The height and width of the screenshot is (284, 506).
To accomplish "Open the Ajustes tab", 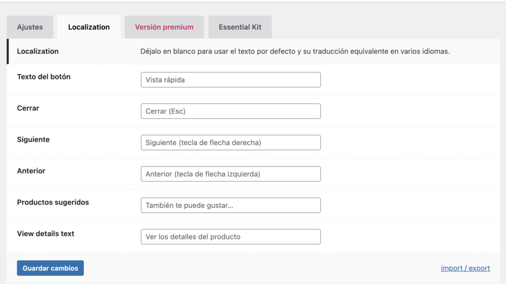I will click(30, 27).
